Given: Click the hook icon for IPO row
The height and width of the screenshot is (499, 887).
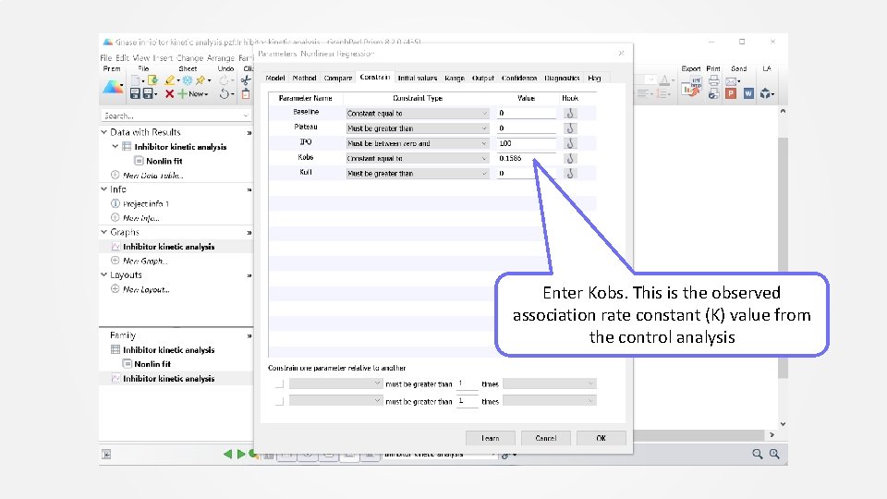Looking at the screenshot, I should pos(570,143).
